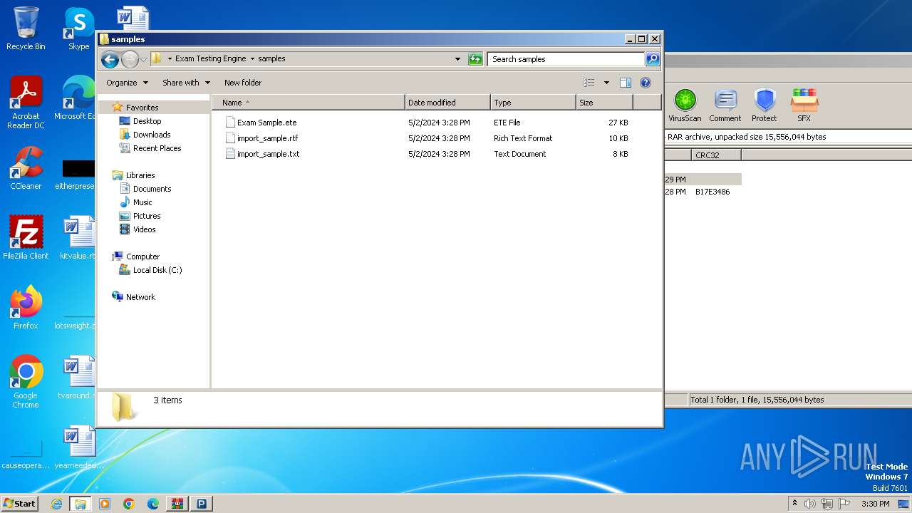The width and height of the screenshot is (912, 513).
Task: Open the Share with menu
Action: pos(186,83)
